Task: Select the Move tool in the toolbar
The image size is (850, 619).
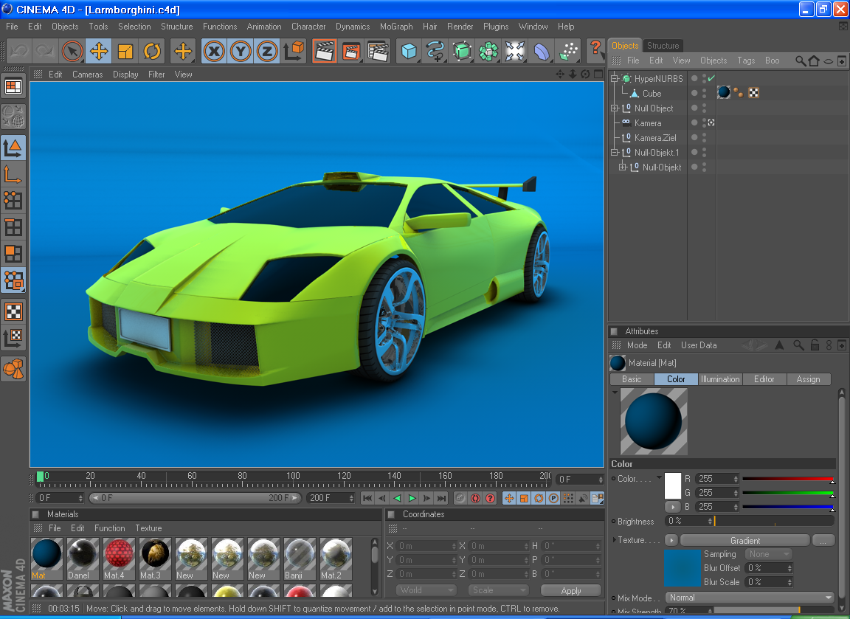Action: 99,51
